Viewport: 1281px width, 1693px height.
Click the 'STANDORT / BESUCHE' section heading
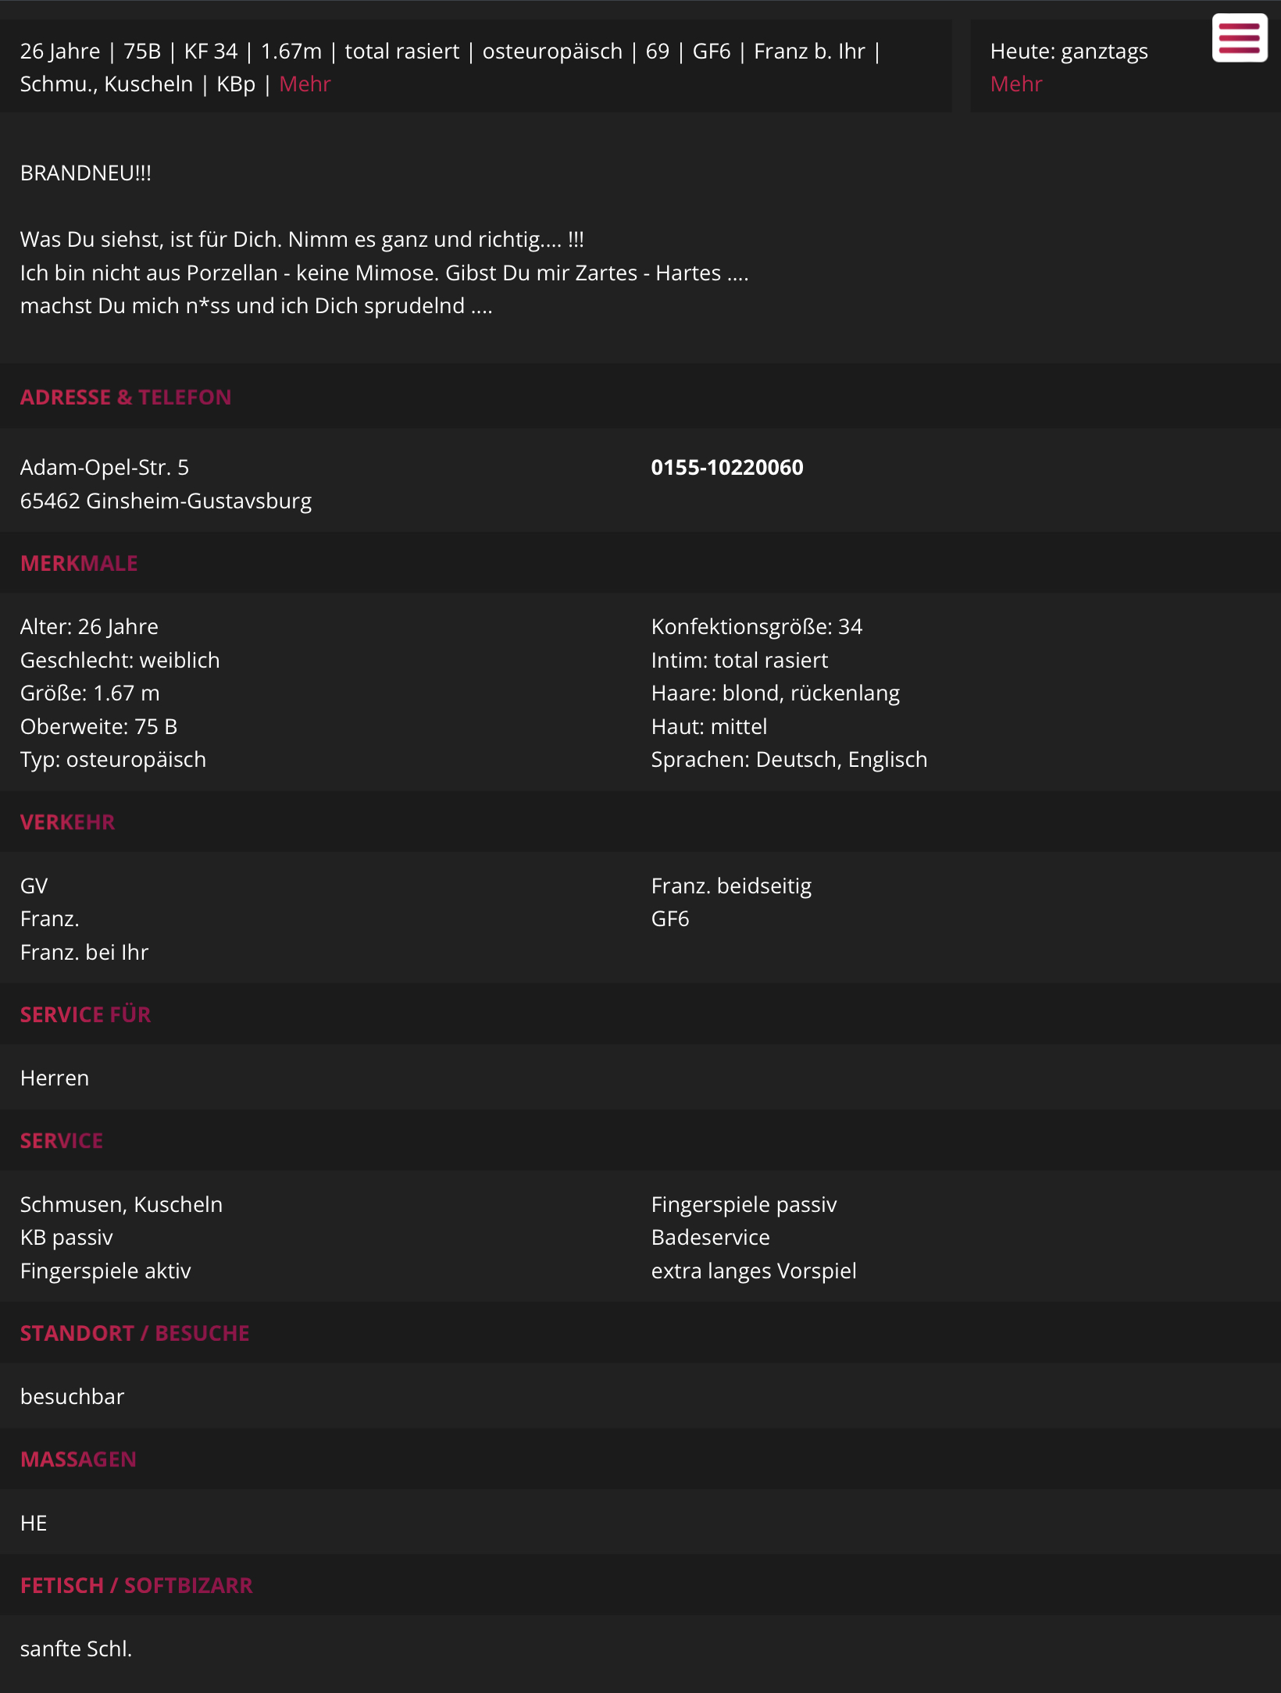coord(135,1334)
